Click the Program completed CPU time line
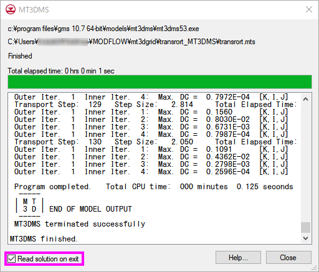 [154, 187]
